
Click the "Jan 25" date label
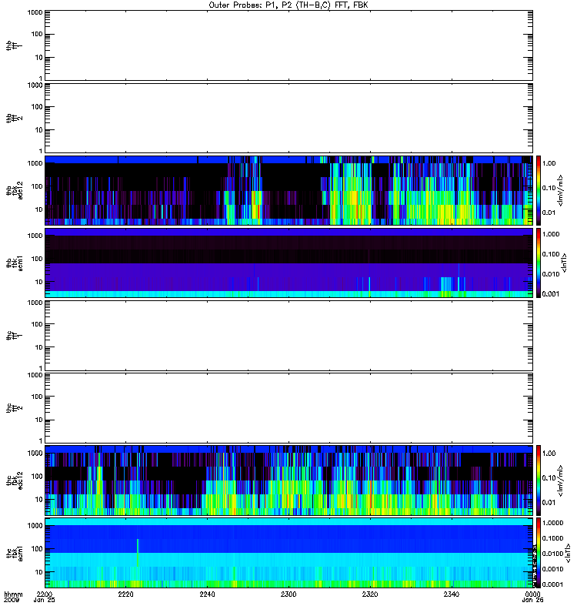tap(45, 601)
